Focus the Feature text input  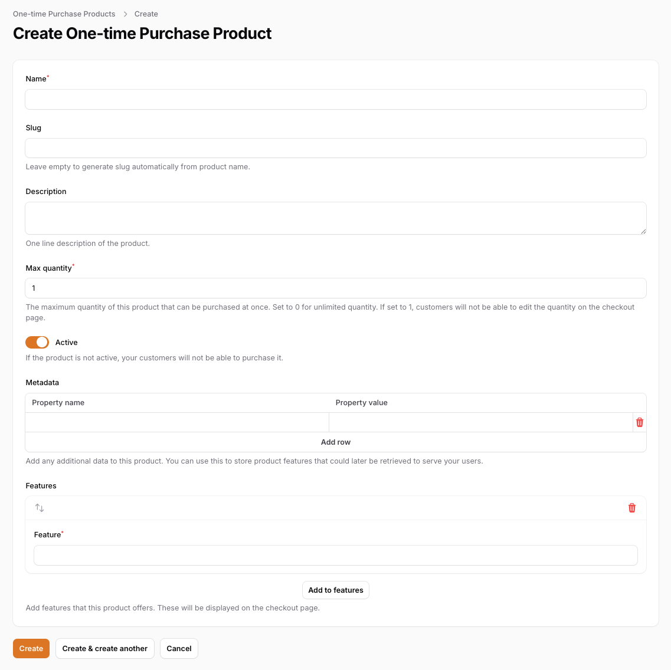click(x=335, y=556)
